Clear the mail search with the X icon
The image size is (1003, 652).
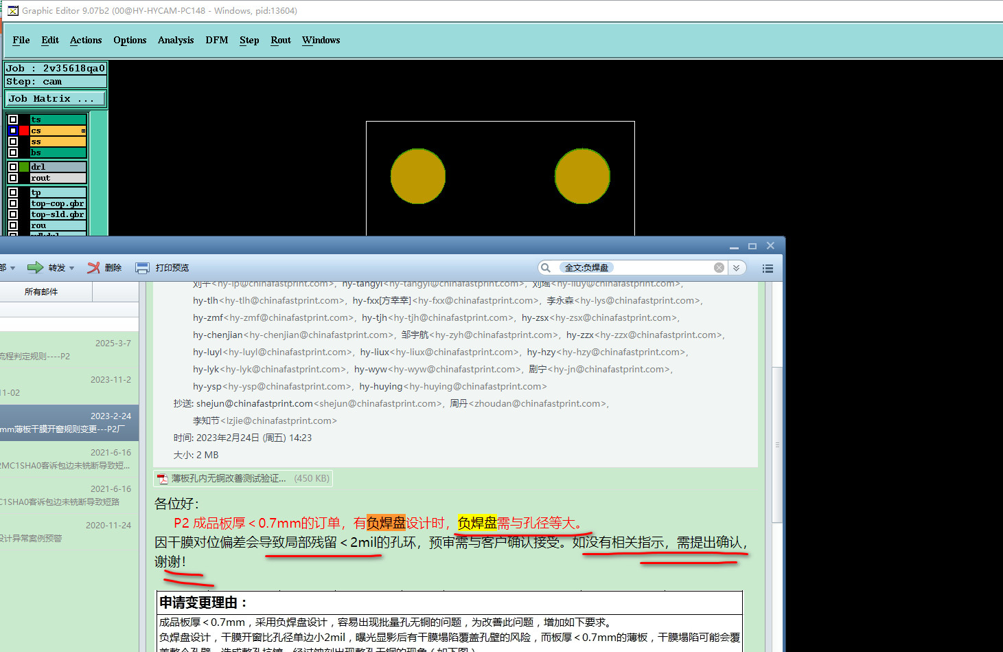click(719, 268)
